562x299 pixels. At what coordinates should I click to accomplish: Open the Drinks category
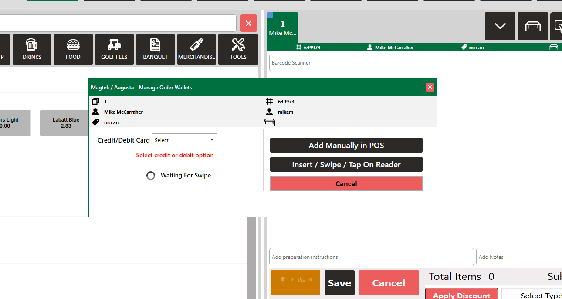click(x=32, y=49)
